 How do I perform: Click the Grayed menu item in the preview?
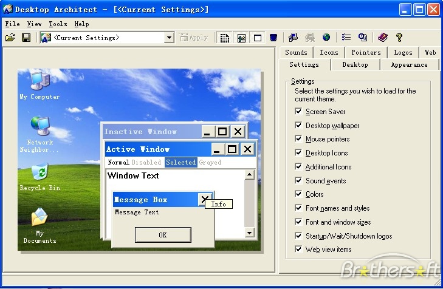tap(210, 162)
